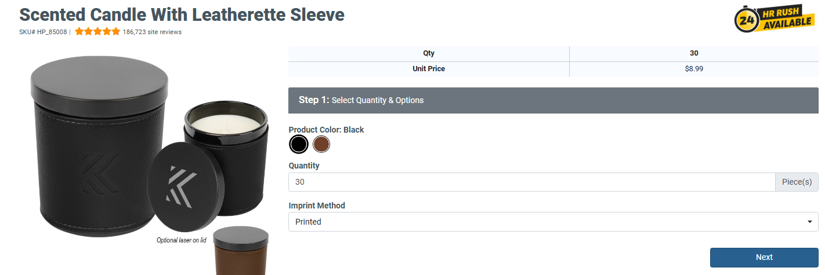Click the Step 1 Select Quantity & Options header
The width and height of the screenshot is (825, 275).
coord(553,100)
